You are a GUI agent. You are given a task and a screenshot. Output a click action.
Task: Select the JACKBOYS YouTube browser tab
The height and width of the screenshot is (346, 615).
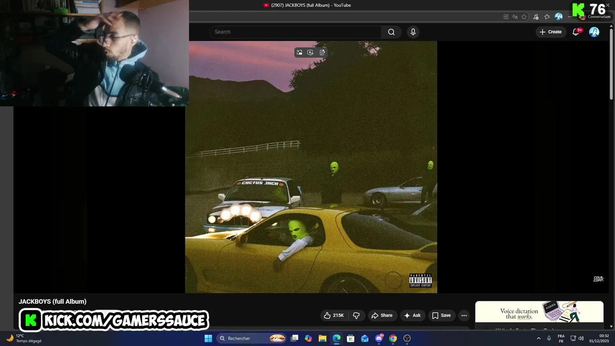point(307,5)
